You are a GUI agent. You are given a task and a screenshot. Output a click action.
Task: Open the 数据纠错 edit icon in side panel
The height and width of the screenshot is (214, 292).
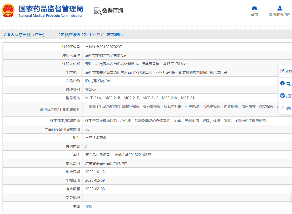click(x=282, y=71)
